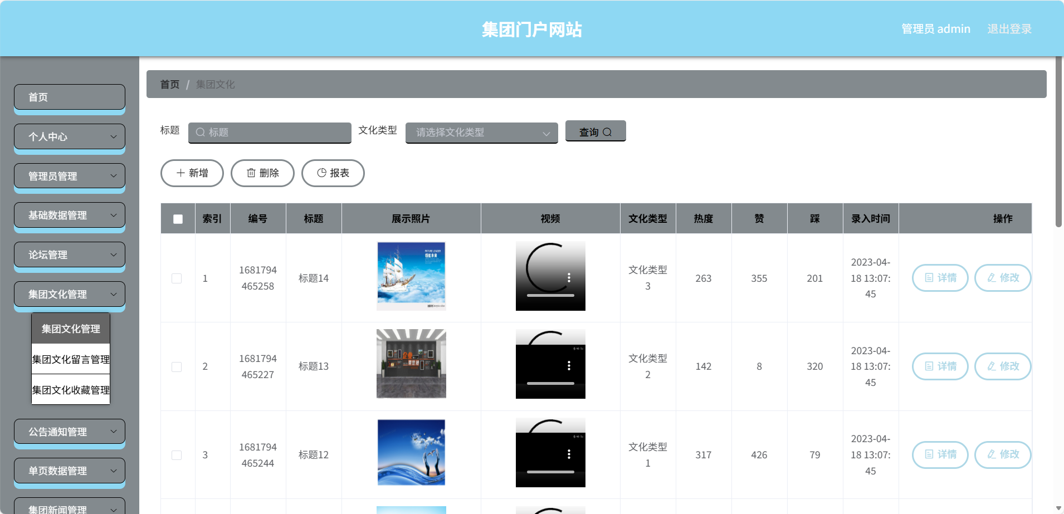Click the 文化类型 column header
Image resolution: width=1064 pixels, height=514 pixels.
(x=648, y=219)
